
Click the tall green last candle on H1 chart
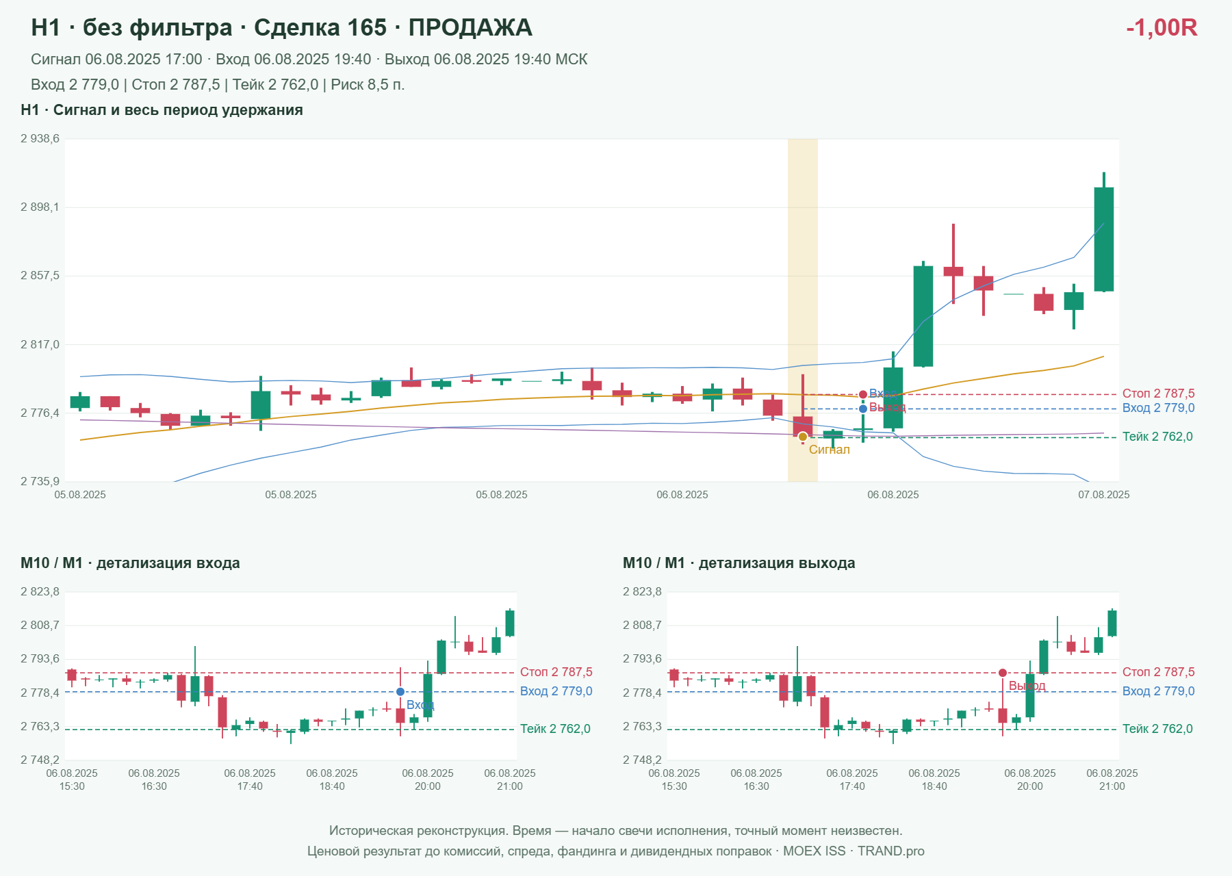pyautogui.click(x=1104, y=233)
